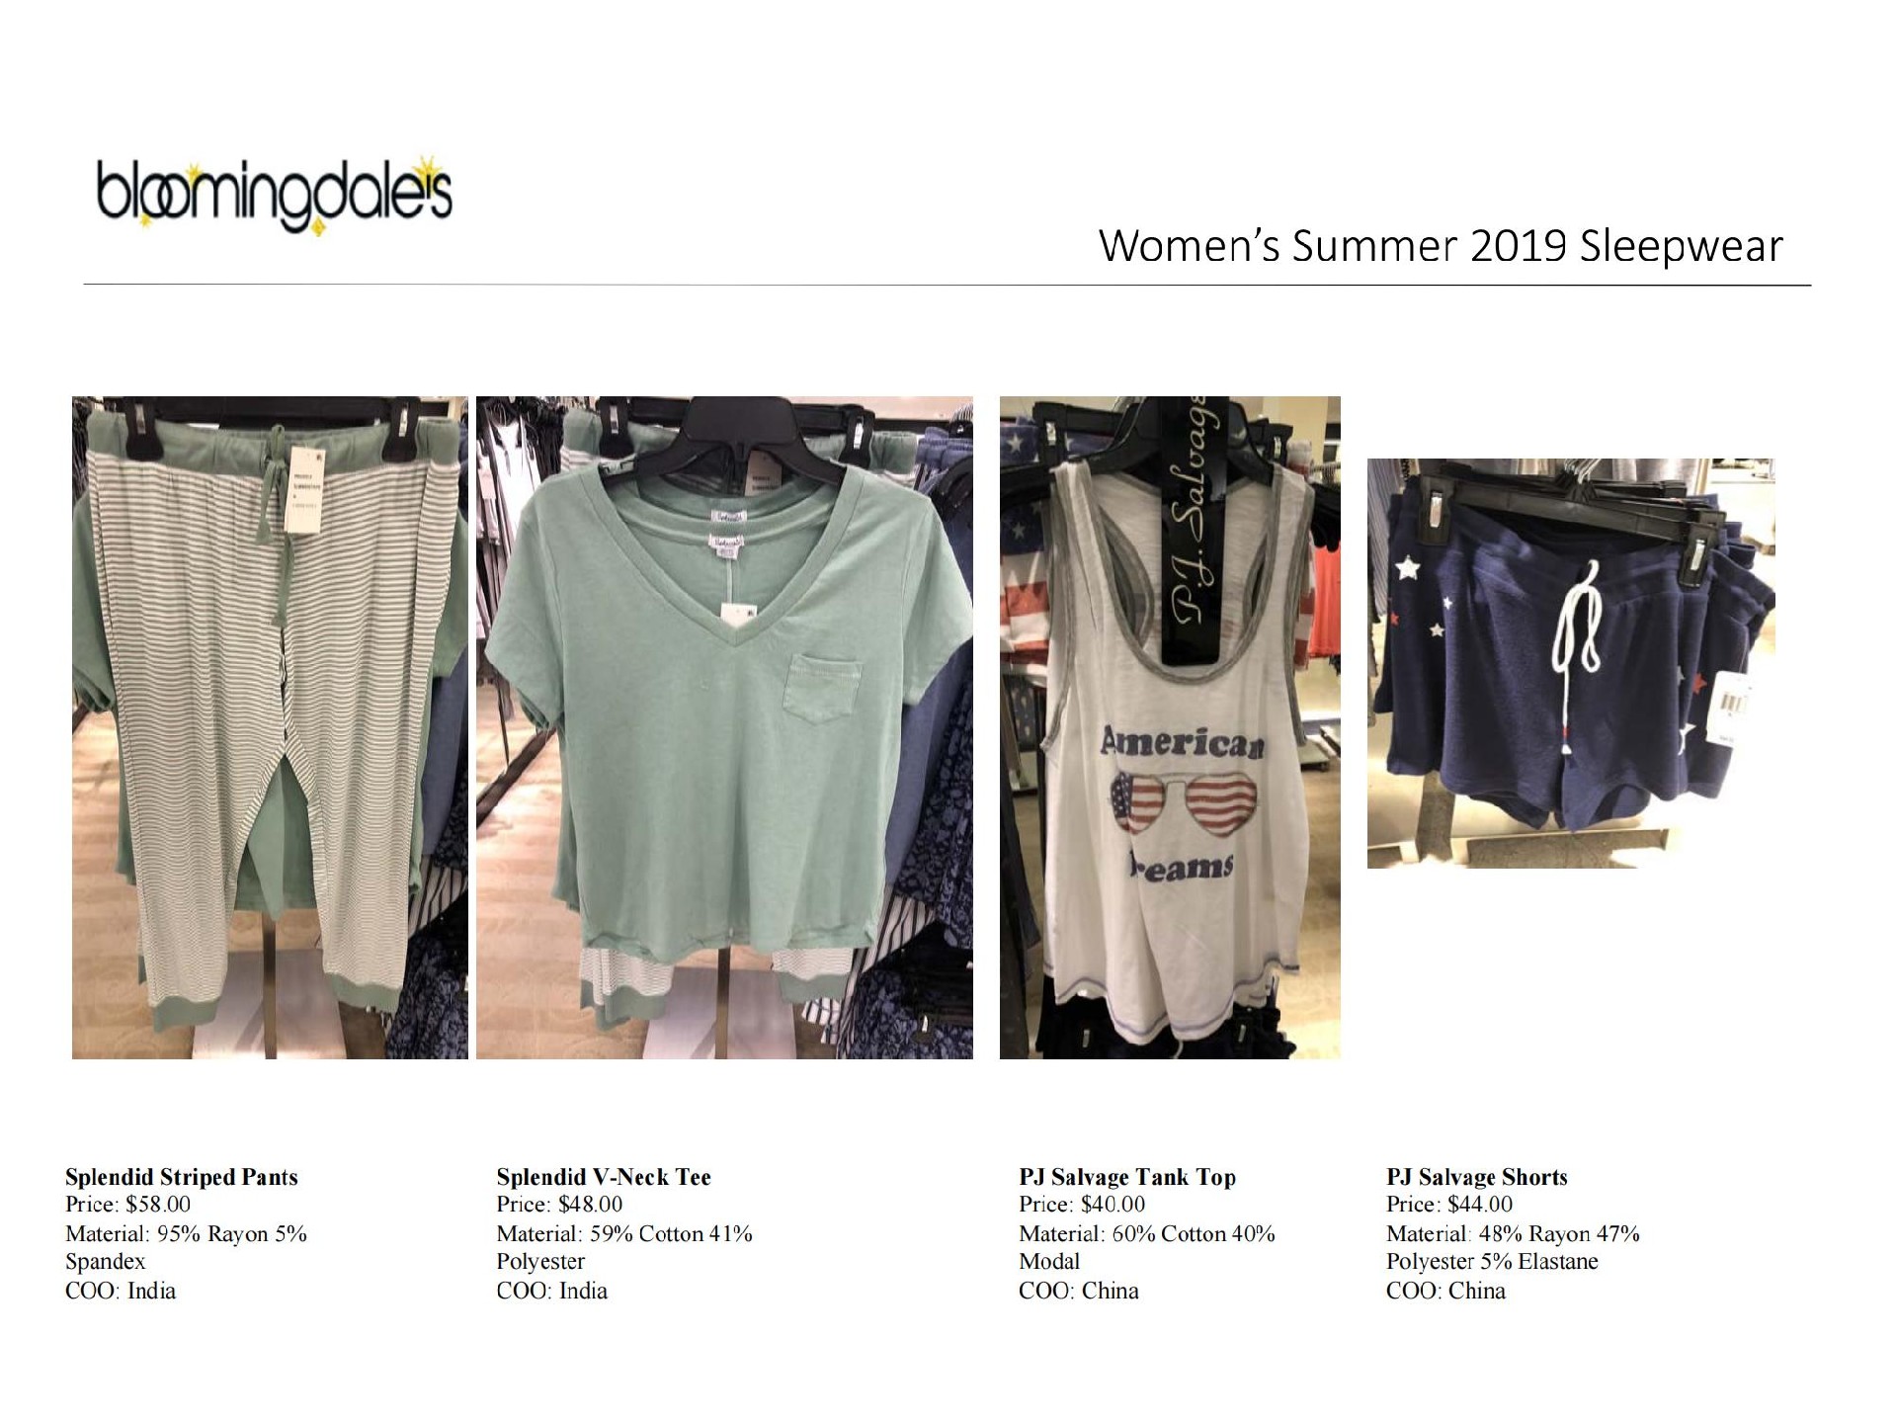The width and height of the screenshot is (1897, 1423).
Task: Select the Women's Summer 2019 Sleepwear title
Action: click(x=1441, y=246)
